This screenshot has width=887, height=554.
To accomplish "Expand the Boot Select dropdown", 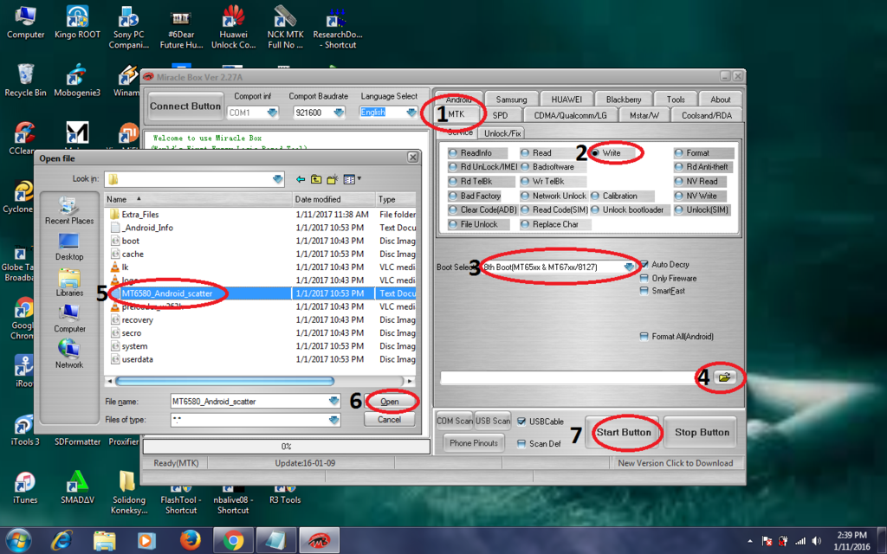I will pos(629,267).
